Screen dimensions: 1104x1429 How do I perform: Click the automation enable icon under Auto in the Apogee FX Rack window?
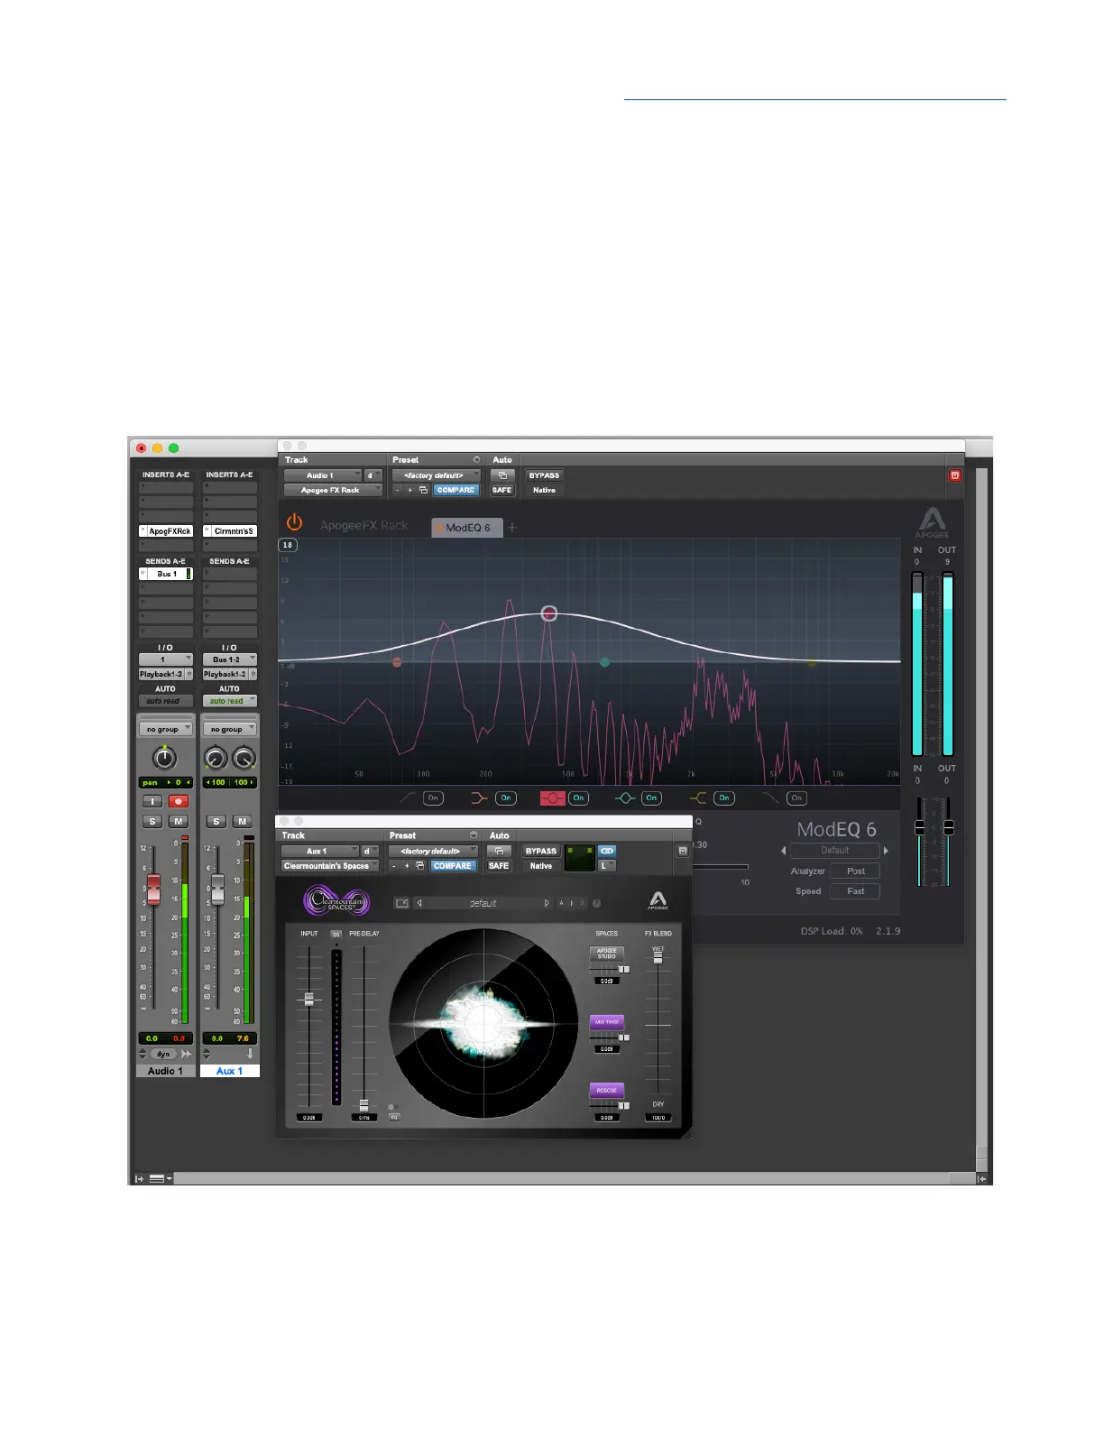click(x=502, y=475)
